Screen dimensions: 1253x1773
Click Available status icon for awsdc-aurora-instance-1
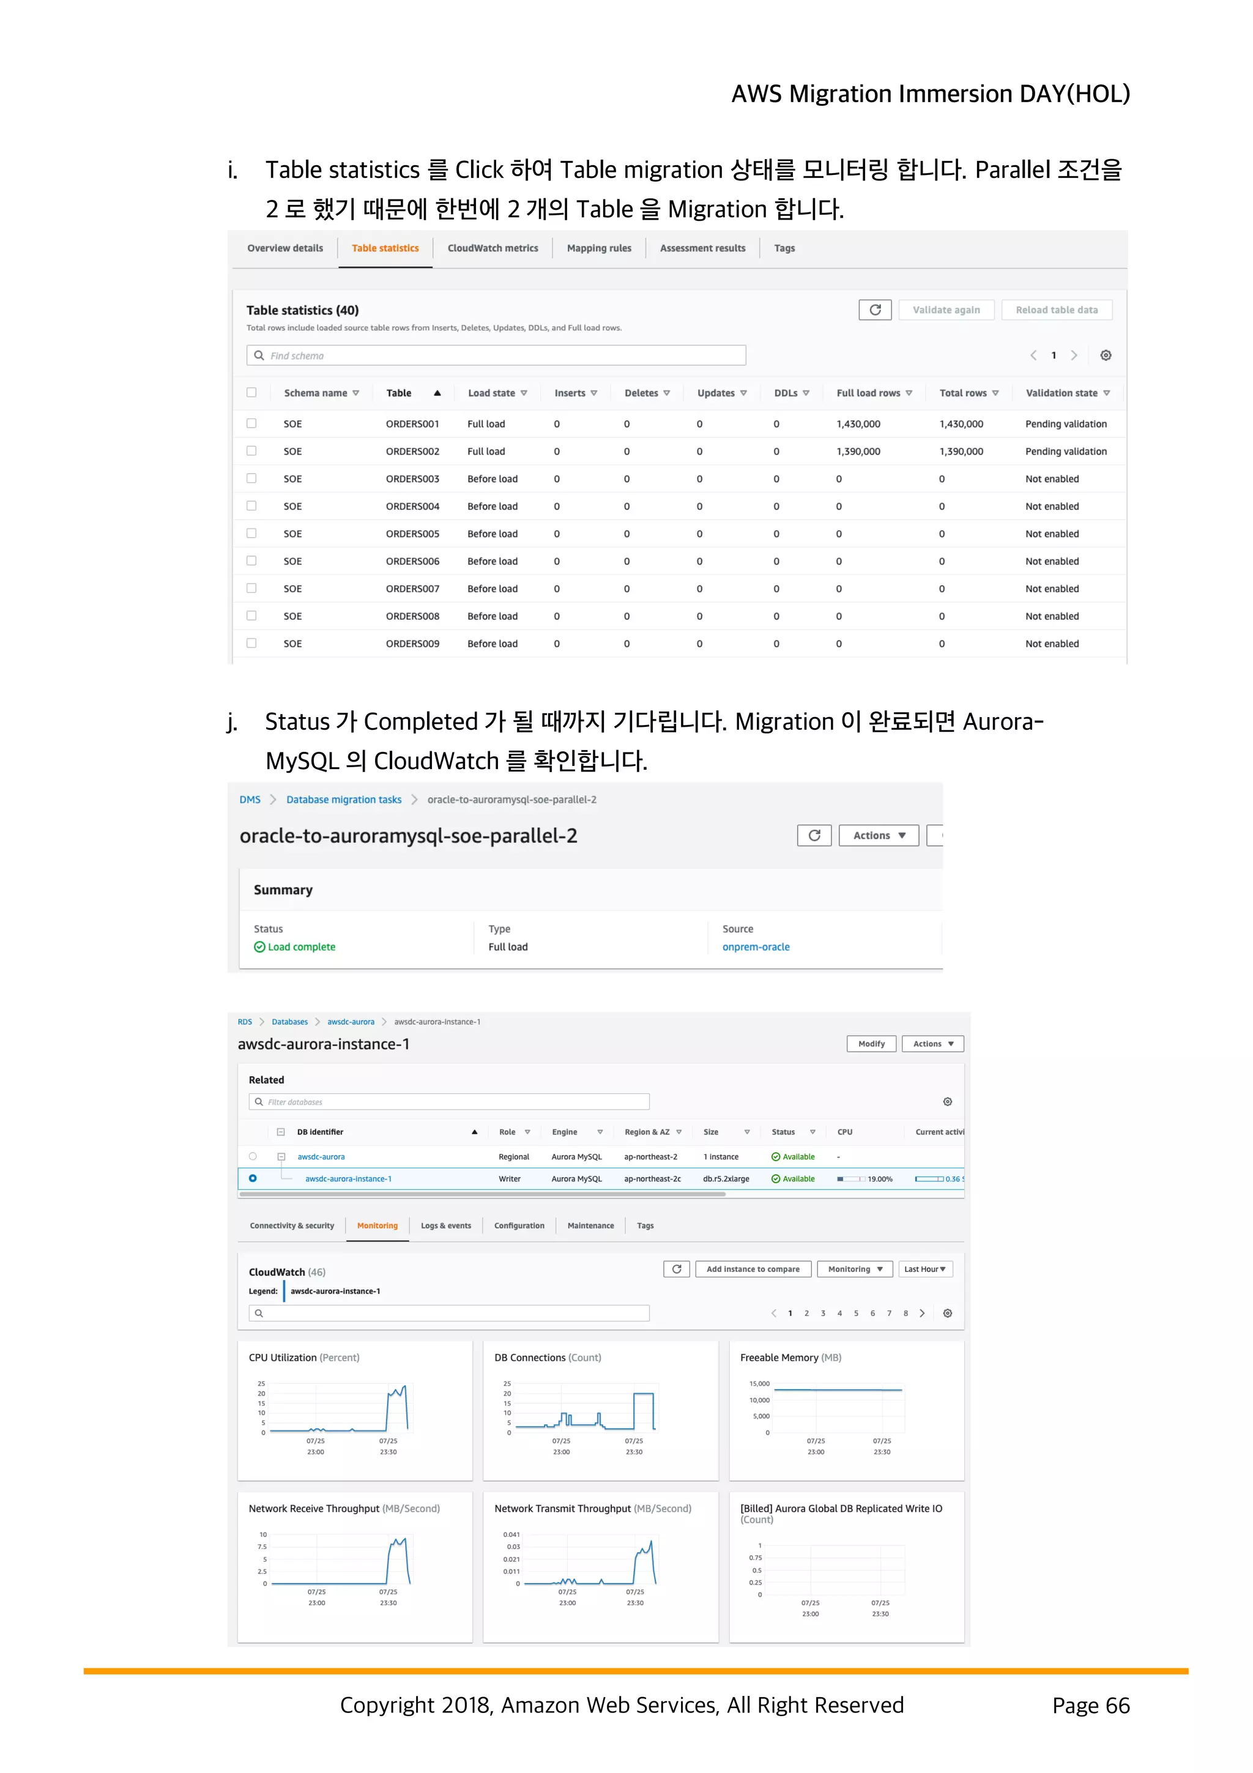pos(775,1178)
